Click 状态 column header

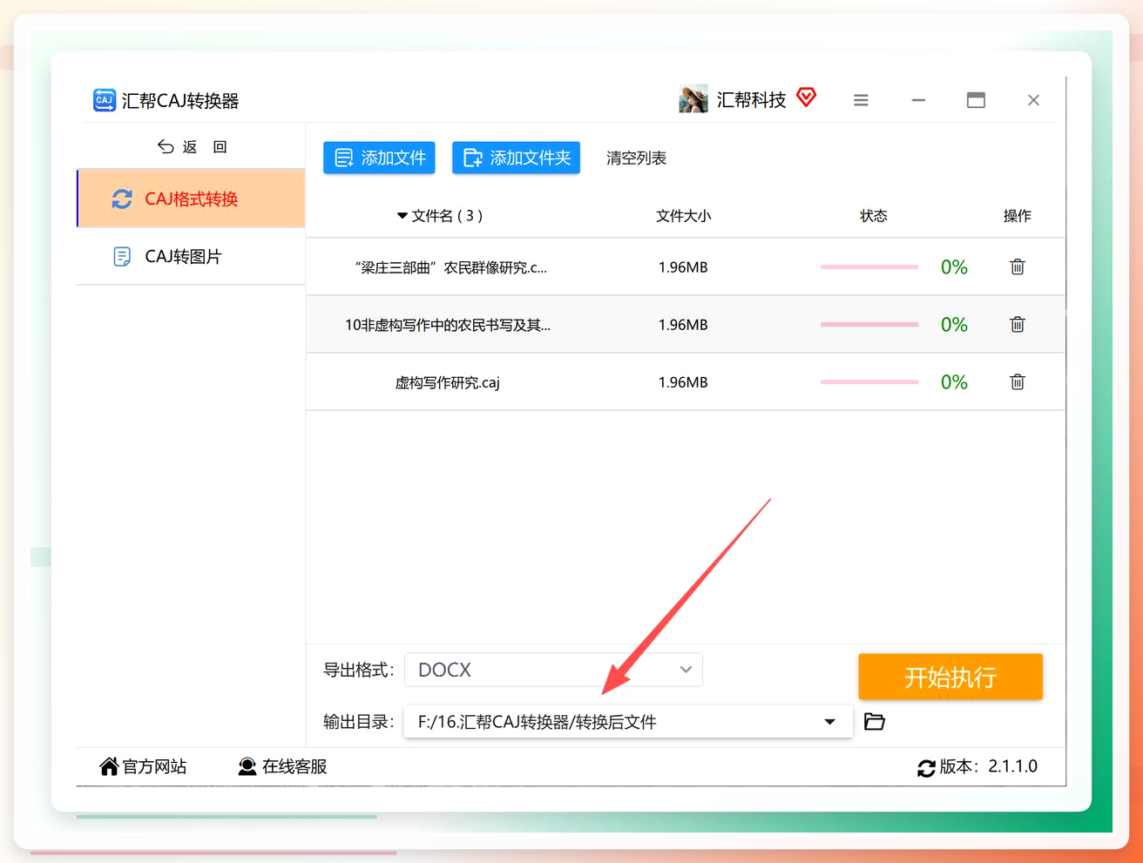pos(874,216)
